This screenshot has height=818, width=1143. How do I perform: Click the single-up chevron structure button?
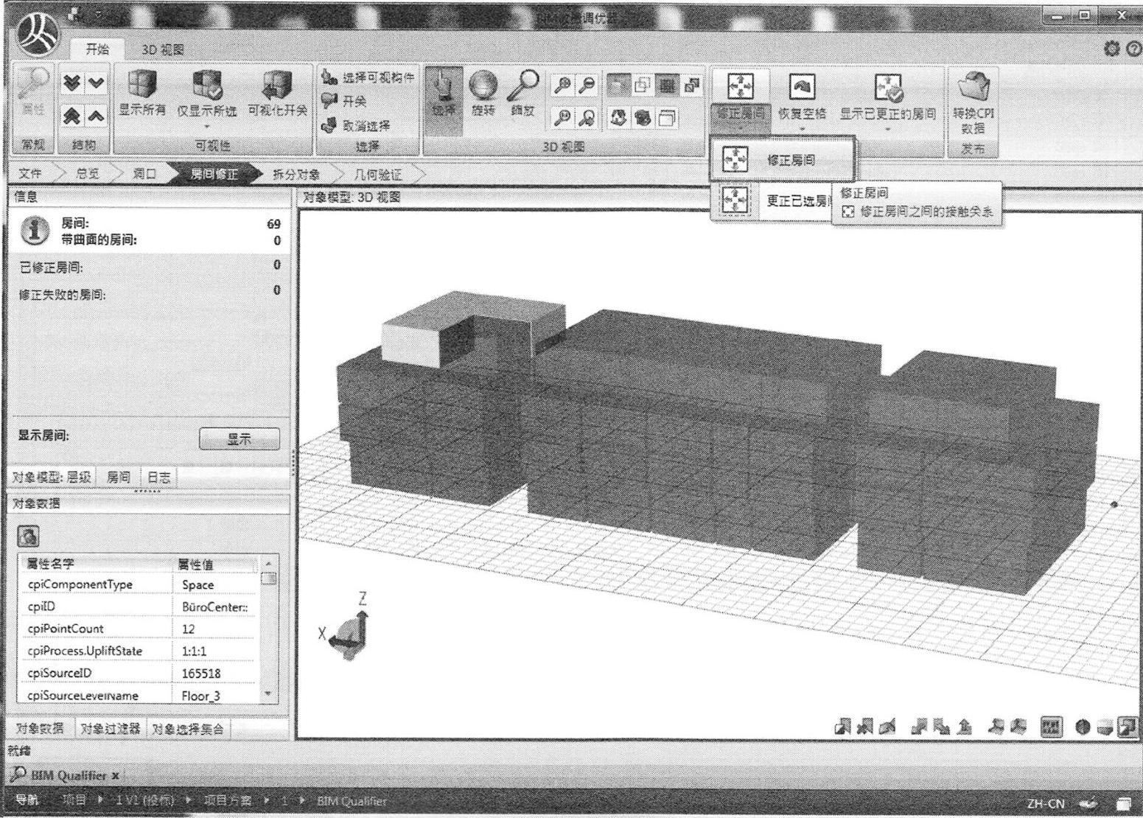[x=97, y=116]
